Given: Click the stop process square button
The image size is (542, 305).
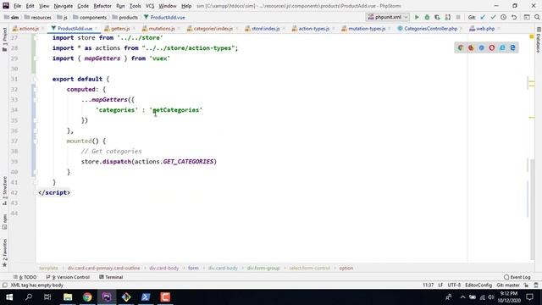Looking at the screenshot, I should [458, 17].
